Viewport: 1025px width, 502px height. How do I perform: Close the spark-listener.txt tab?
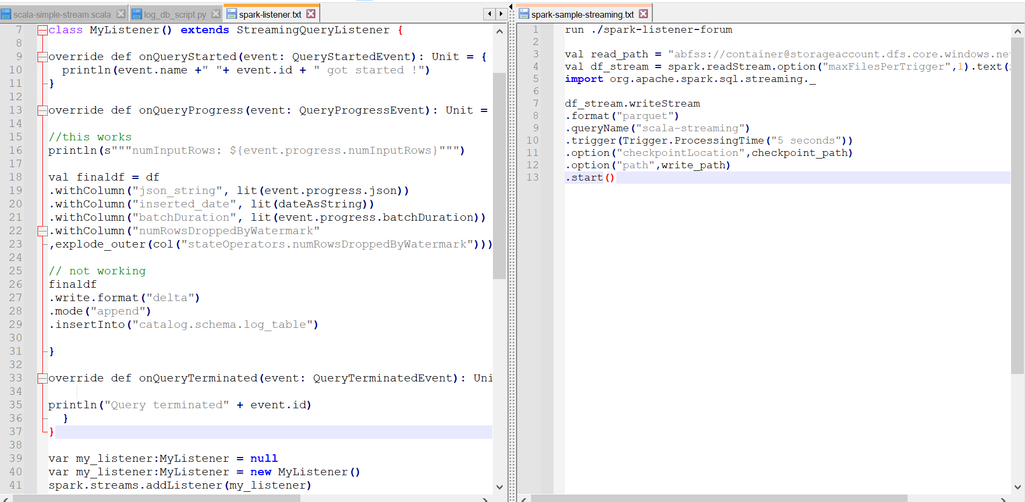[311, 14]
